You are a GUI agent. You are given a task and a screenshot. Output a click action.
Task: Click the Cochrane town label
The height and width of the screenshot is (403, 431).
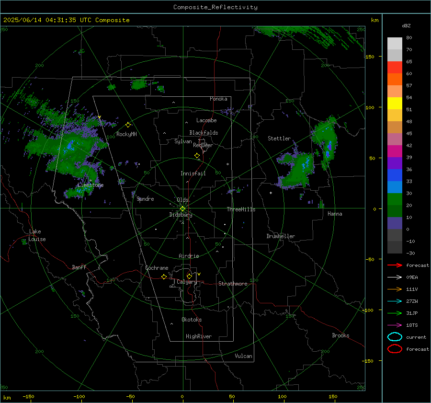pos(157,268)
